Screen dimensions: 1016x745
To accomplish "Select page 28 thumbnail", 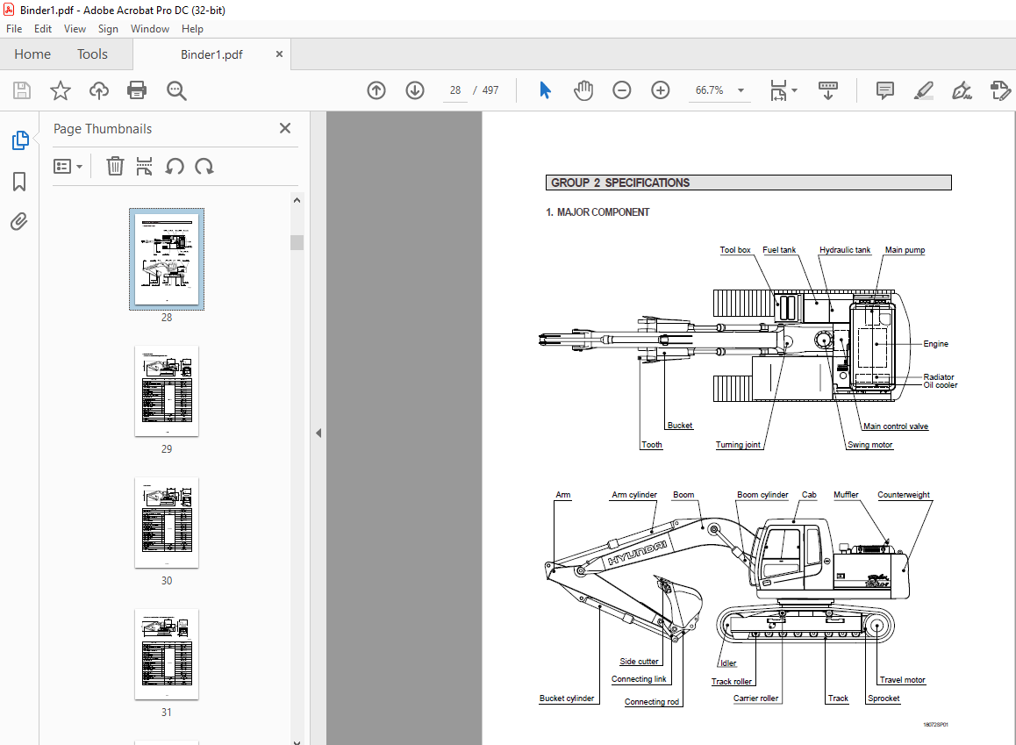I will pos(167,259).
